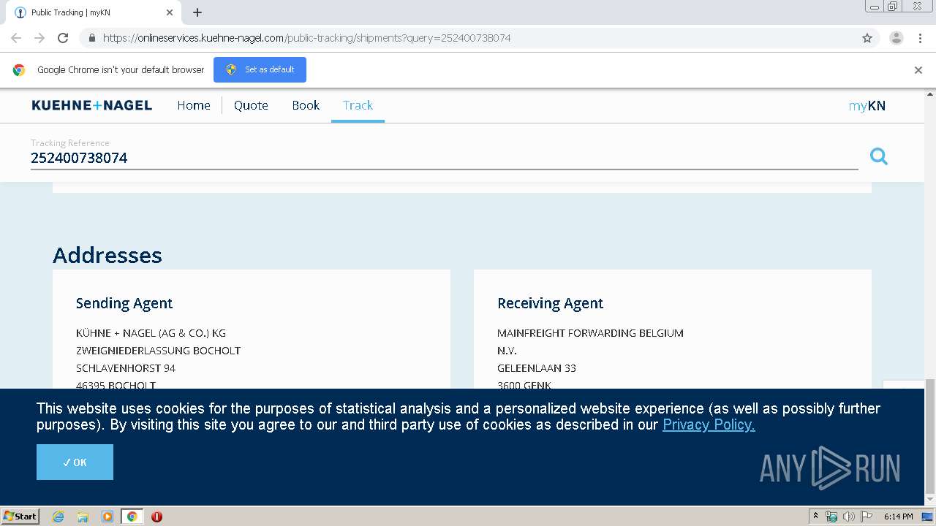This screenshot has width=936, height=526.
Task: Go back to the previous page
Action: coord(16,38)
